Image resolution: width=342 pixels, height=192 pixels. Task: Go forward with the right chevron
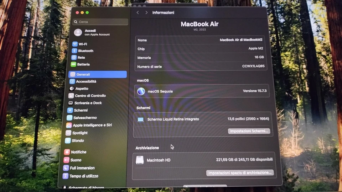tap(146, 13)
